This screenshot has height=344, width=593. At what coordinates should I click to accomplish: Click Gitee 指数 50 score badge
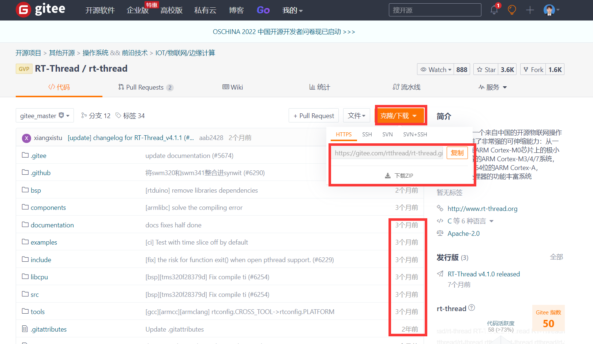click(548, 318)
